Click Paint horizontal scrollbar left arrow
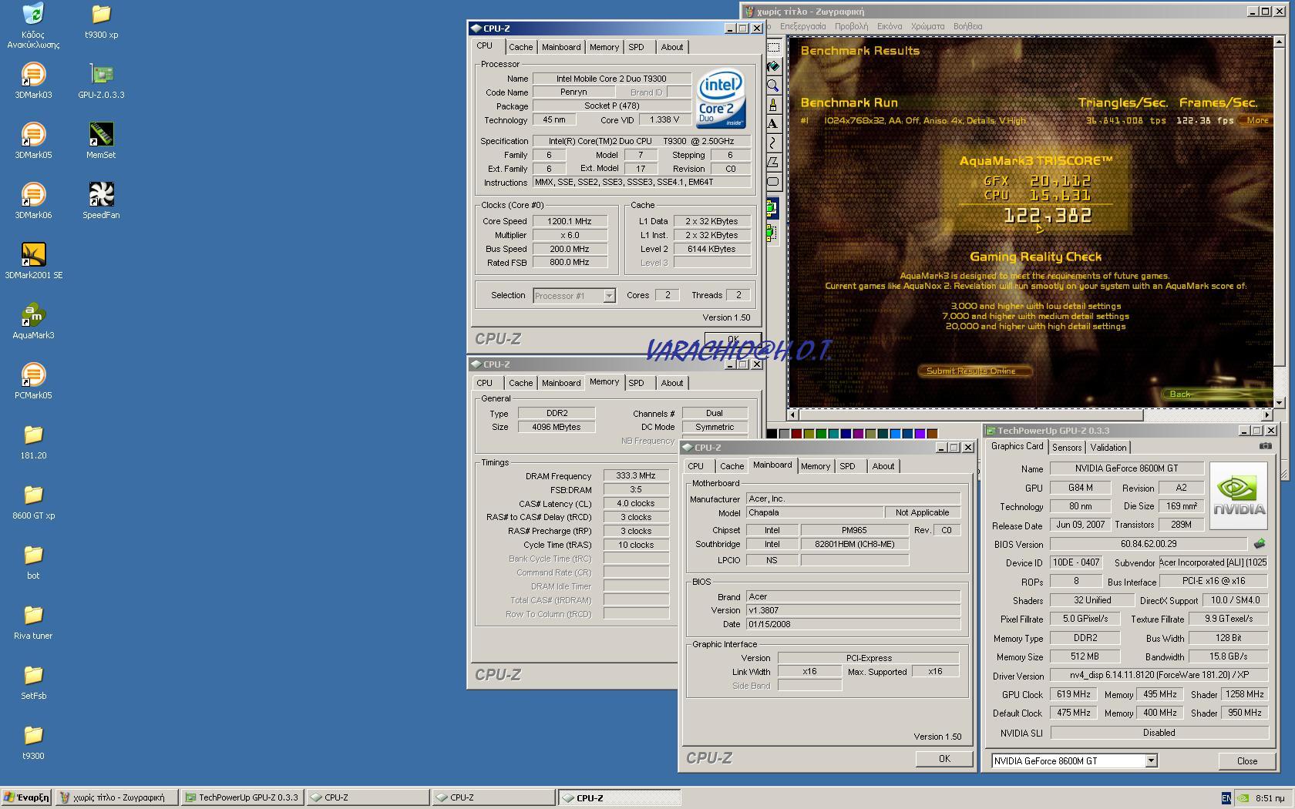Screen dimensions: 1295x809 pos(792,415)
